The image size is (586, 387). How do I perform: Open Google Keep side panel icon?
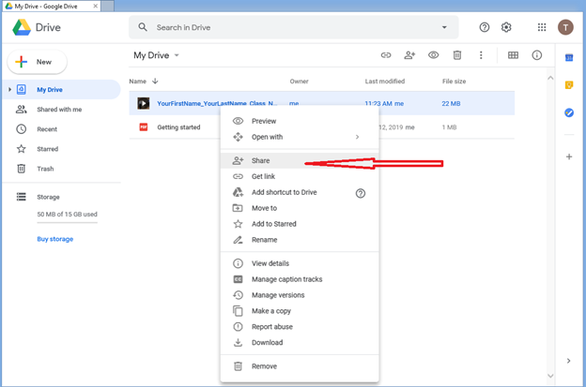coord(569,85)
